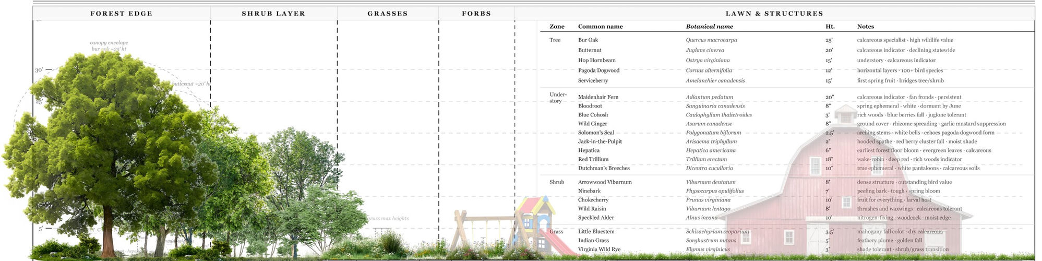The width and height of the screenshot is (1042, 261).
Task: Click the Hop Hornbeam common name
Action: coord(596,61)
